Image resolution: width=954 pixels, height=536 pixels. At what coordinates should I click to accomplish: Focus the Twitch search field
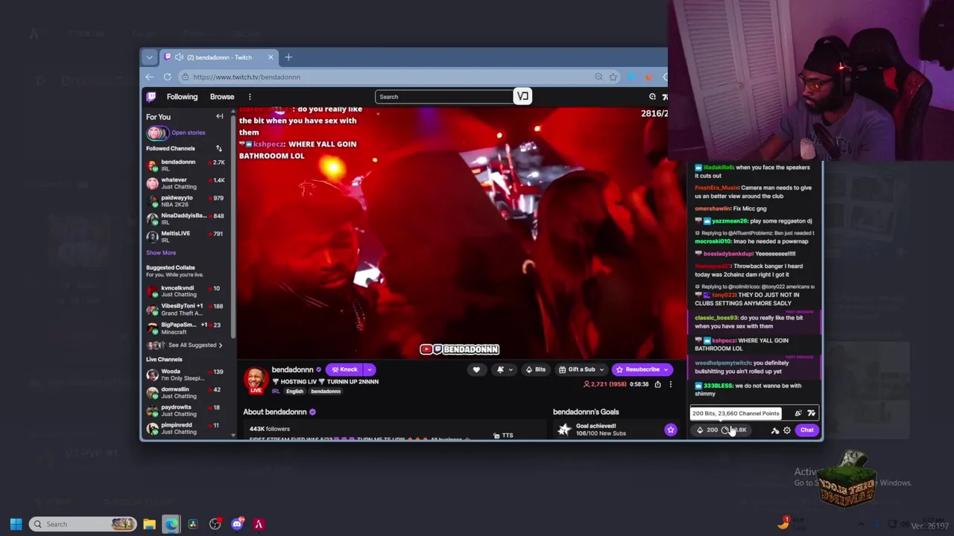444,97
